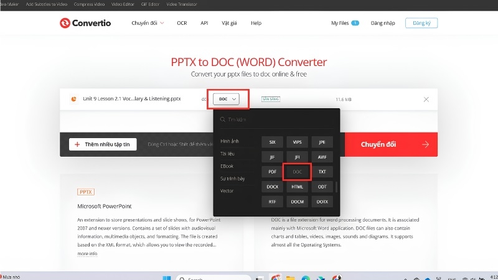The height and width of the screenshot is (280, 498).
Task: Select the Sự trình bày format category
Action: (x=232, y=179)
